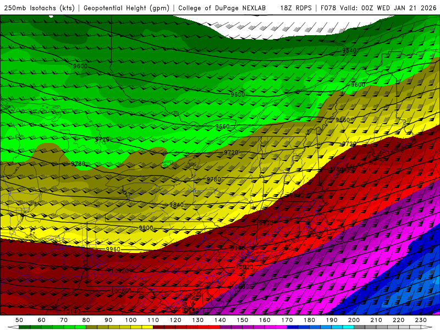Image resolution: width=440 pixels, height=330 pixels.
Task: Click the bright yellow swatch just left of 110
Action: pyautogui.click(x=147, y=327)
